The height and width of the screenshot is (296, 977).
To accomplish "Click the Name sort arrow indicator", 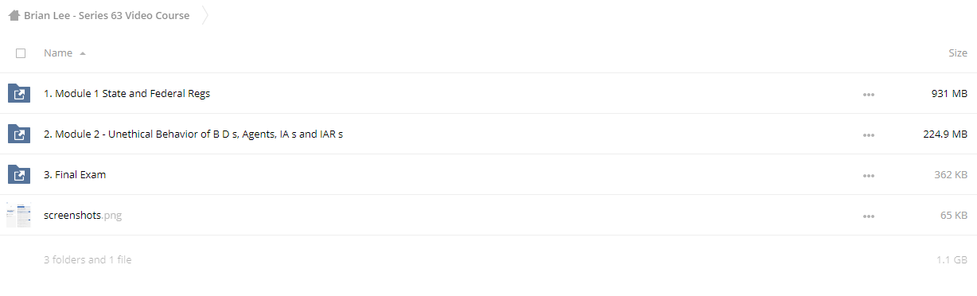I will coord(83,54).
